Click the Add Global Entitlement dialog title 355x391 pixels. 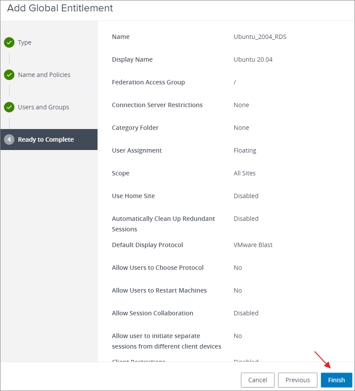tap(60, 8)
